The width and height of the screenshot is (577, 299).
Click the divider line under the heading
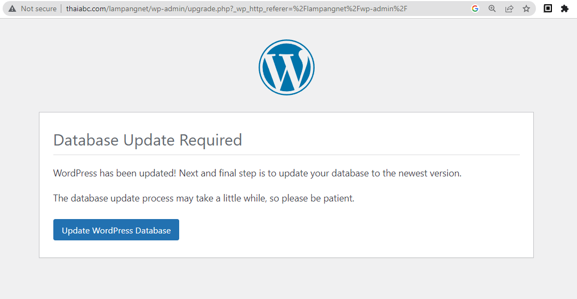[x=286, y=155]
